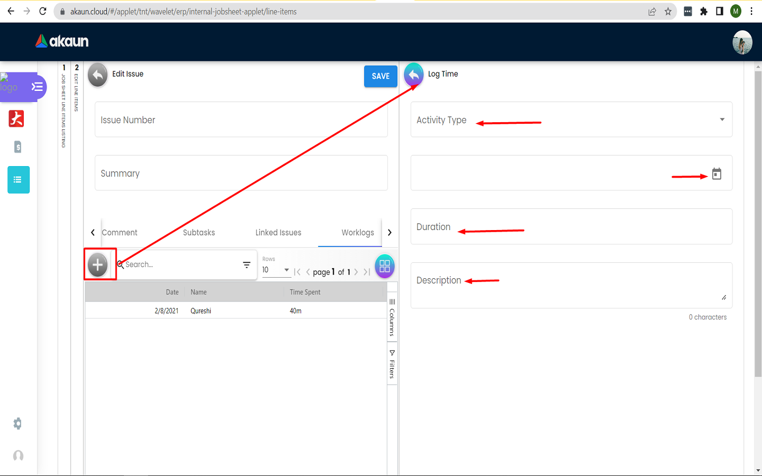The image size is (762, 476).
Task: Open Edit Line Items step 2
Action: pos(77,88)
